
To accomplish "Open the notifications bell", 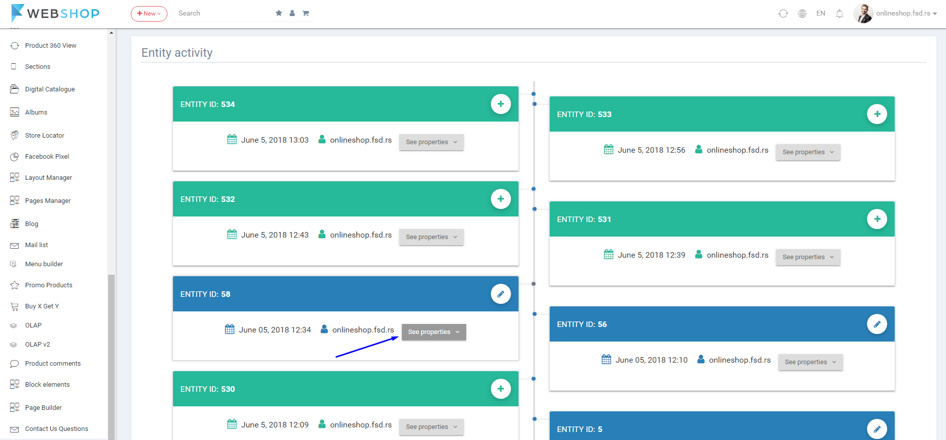I will (839, 14).
